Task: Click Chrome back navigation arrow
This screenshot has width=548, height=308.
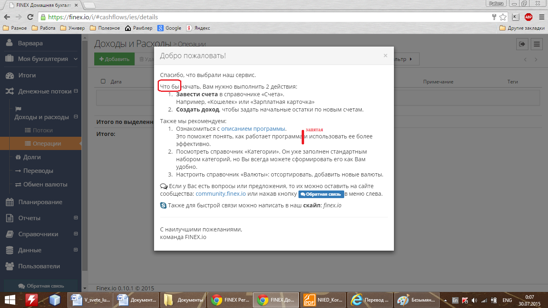Action: (7, 17)
